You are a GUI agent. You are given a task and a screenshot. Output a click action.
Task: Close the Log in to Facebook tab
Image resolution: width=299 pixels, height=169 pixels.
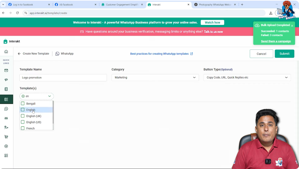click(49, 5)
